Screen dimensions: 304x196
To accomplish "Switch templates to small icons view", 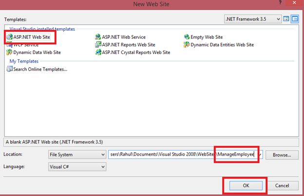I will click(x=295, y=19).
